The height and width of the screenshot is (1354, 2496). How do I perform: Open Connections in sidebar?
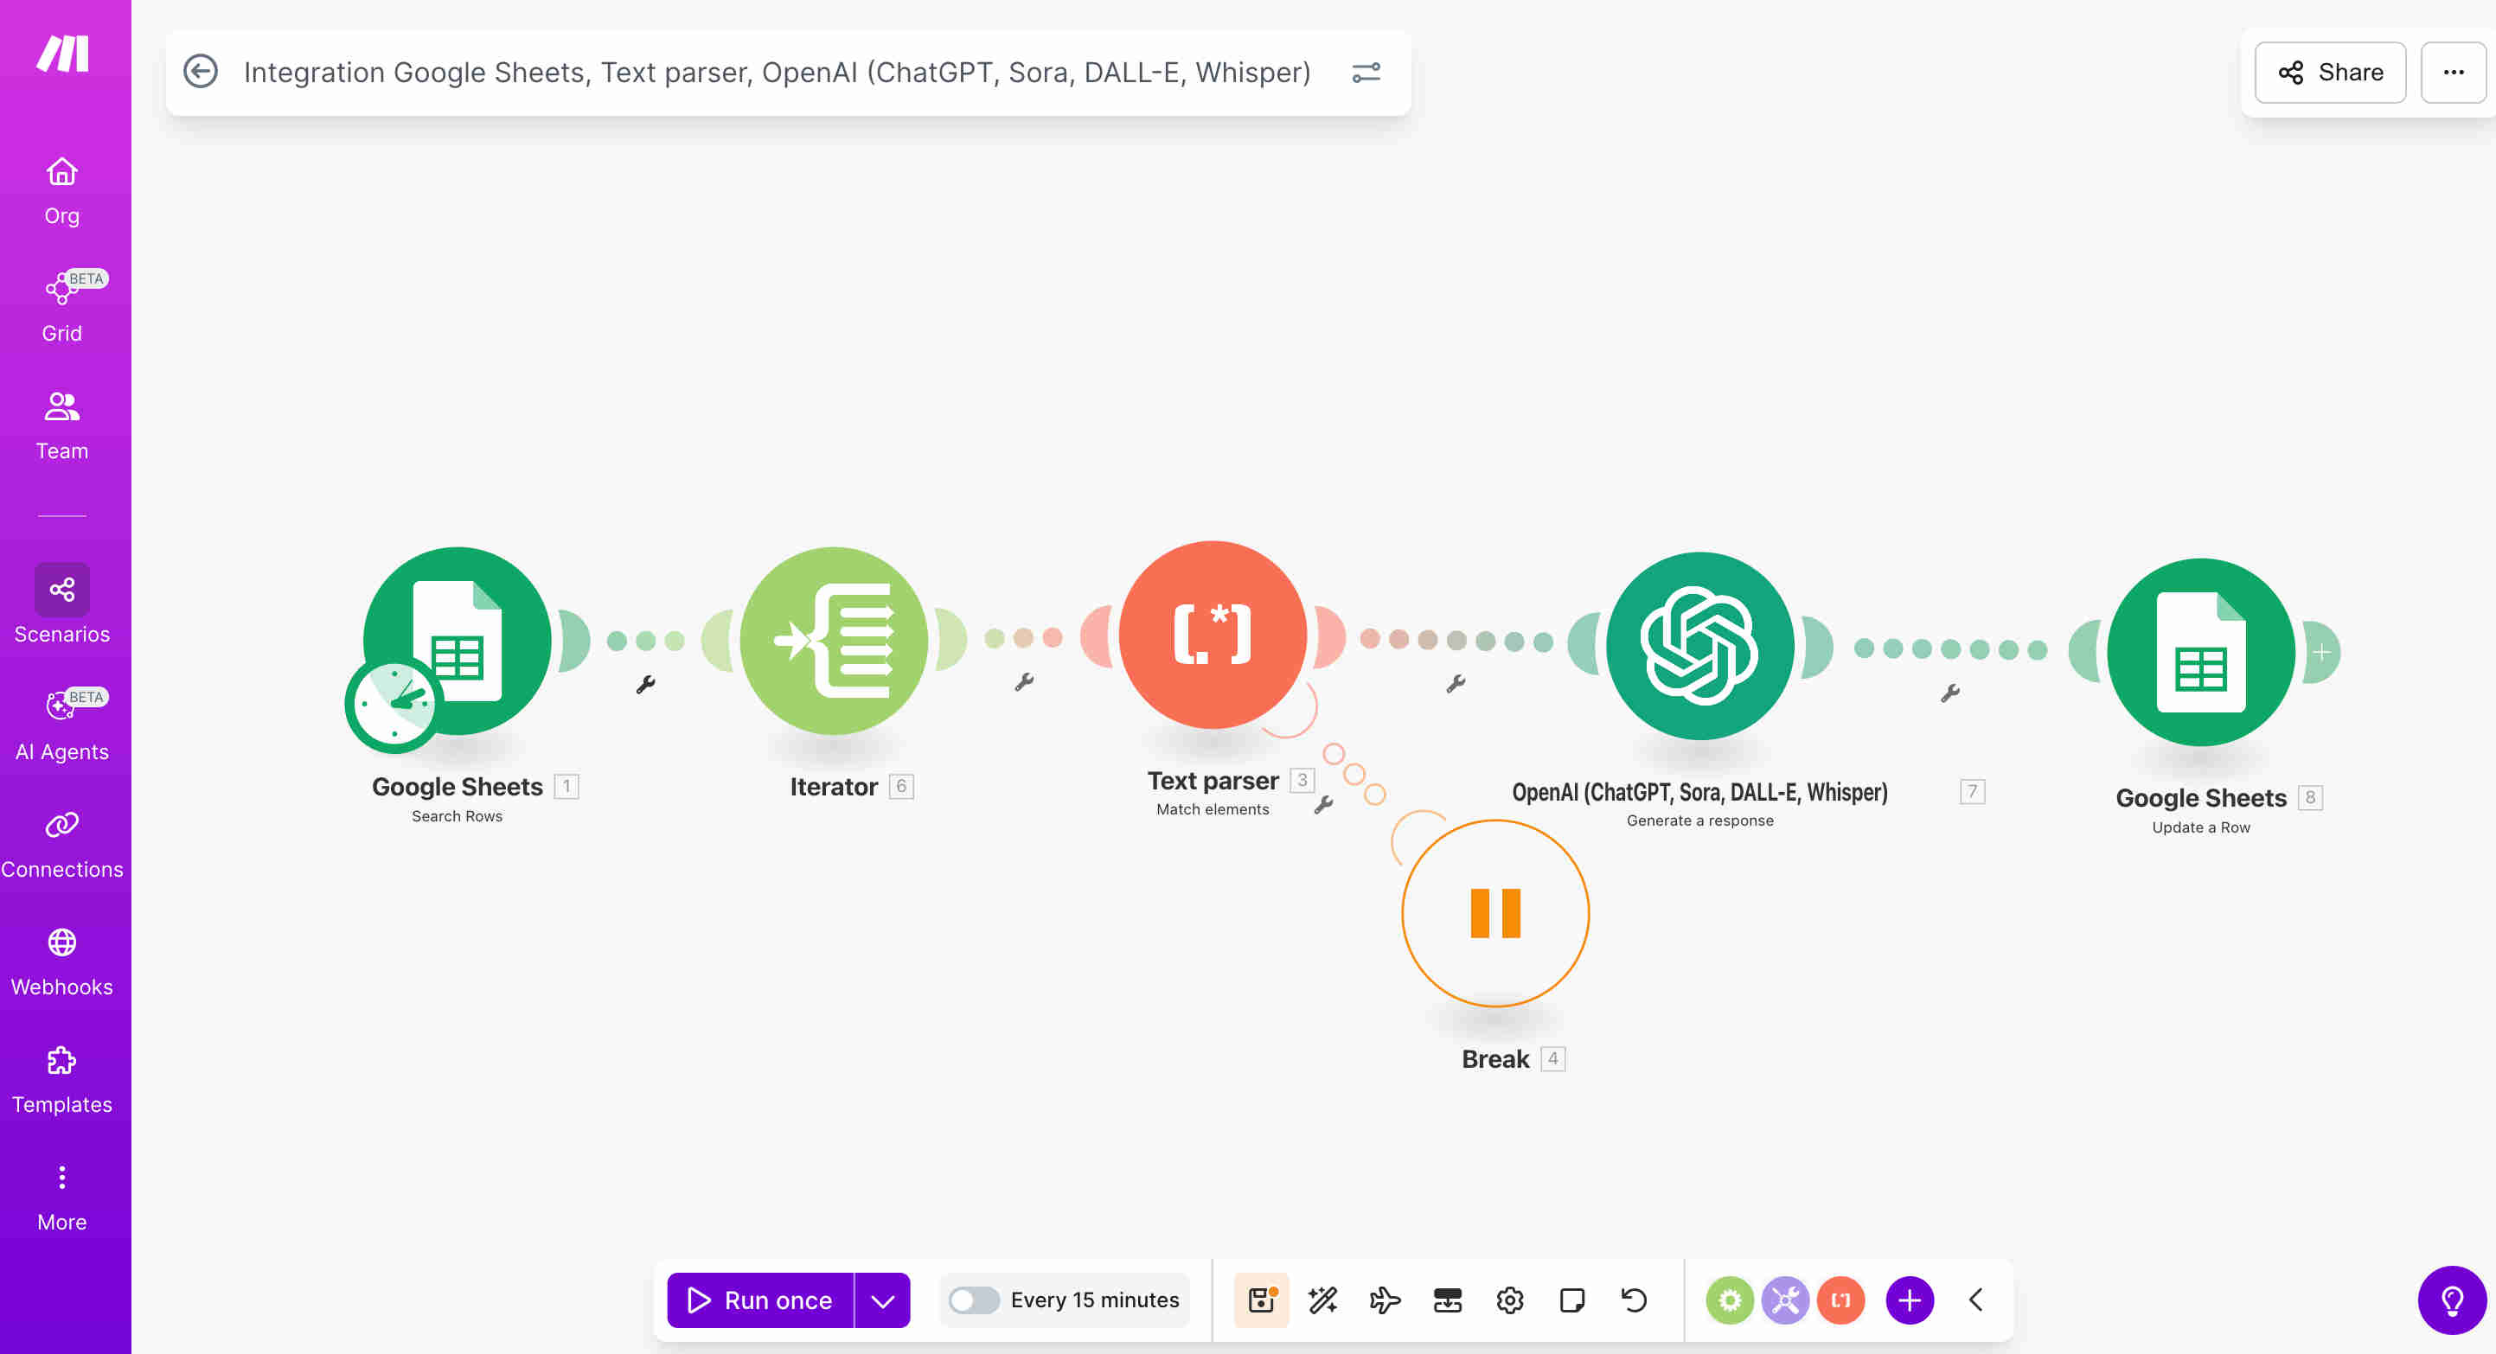tap(62, 845)
